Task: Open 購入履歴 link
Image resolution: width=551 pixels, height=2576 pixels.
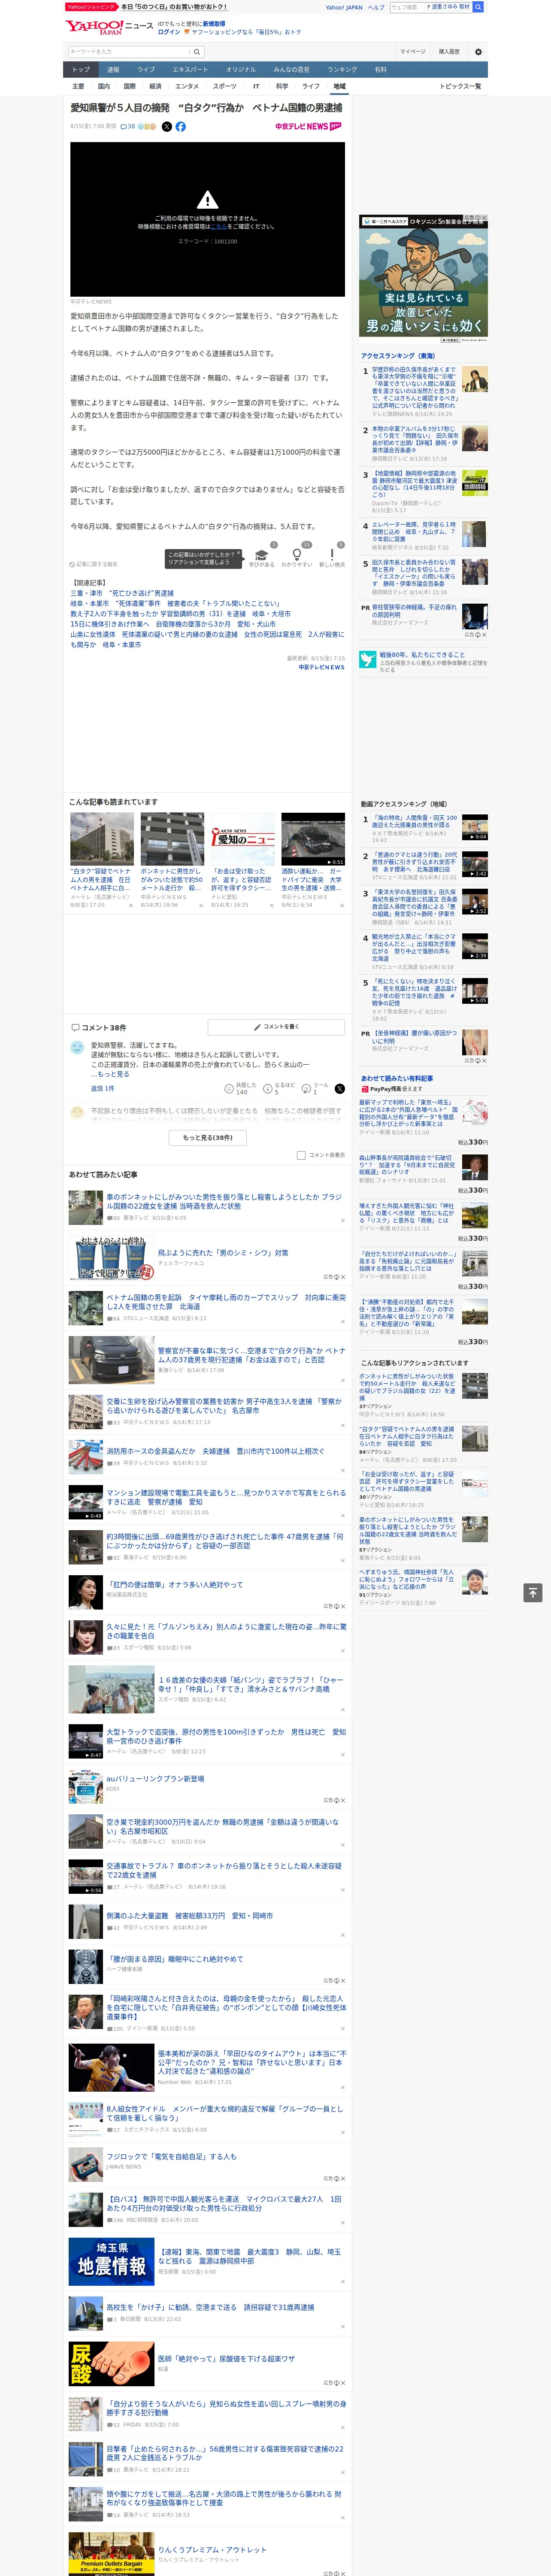Action: (449, 52)
